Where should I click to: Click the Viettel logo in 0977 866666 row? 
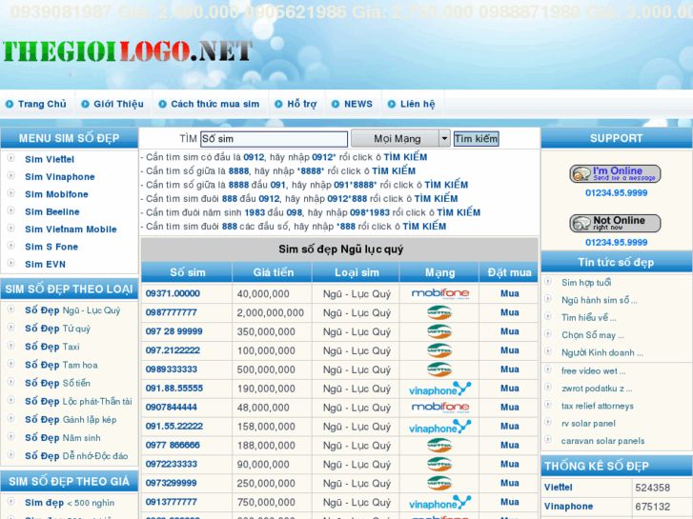[x=439, y=446]
